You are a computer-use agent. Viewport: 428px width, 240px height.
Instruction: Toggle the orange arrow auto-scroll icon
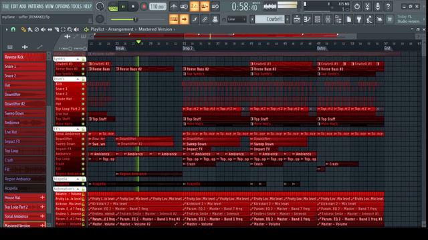pyautogui.click(x=184, y=19)
